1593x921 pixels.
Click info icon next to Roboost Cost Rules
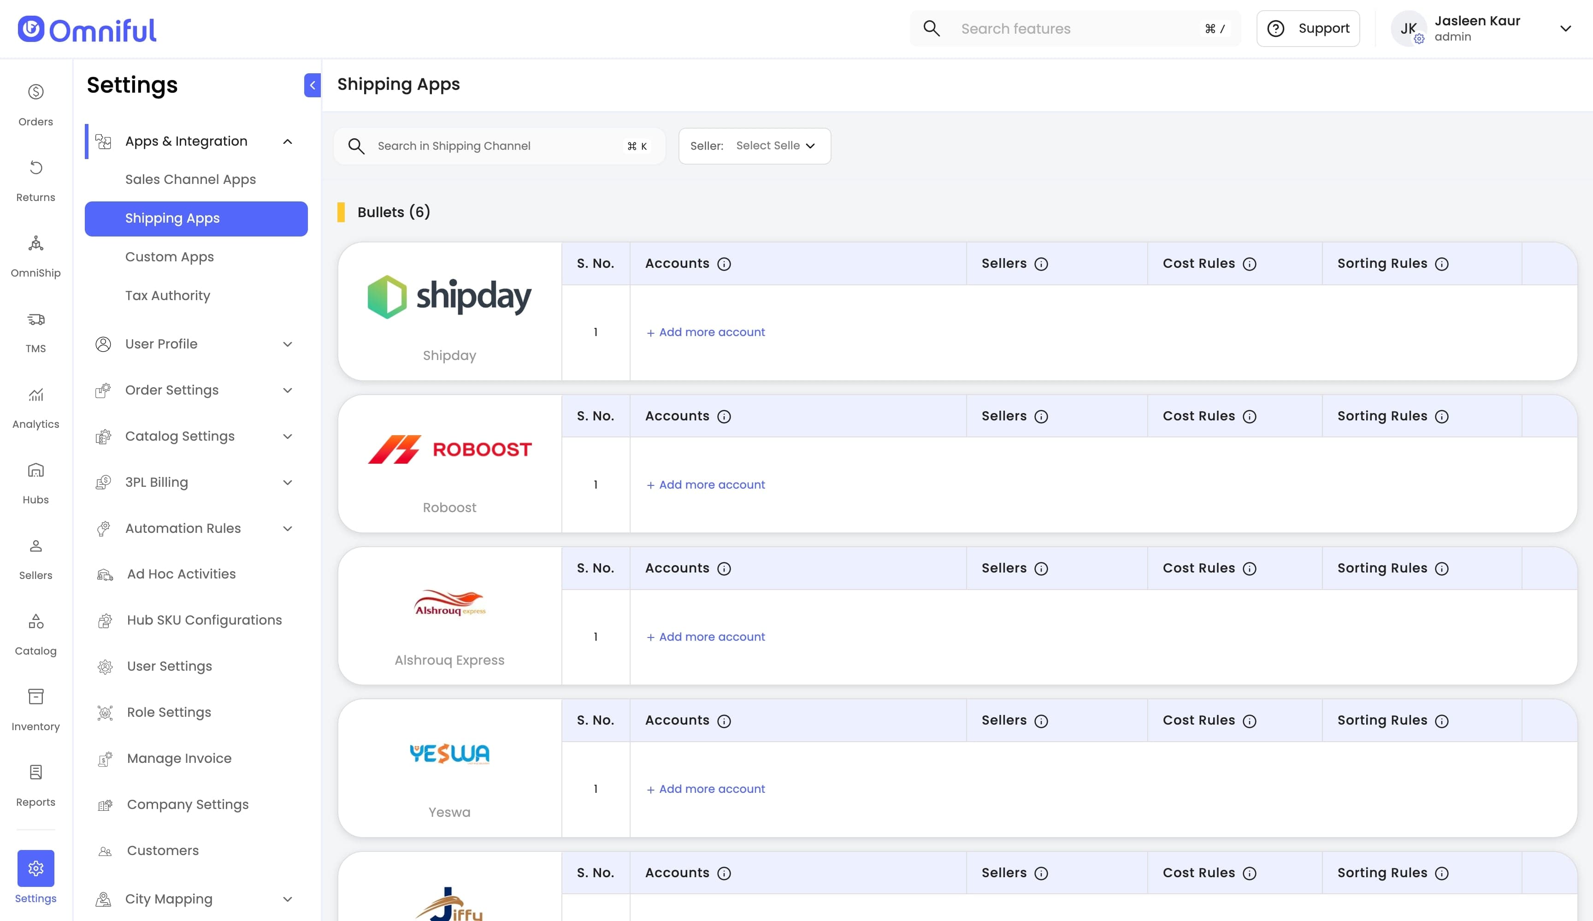(x=1250, y=417)
